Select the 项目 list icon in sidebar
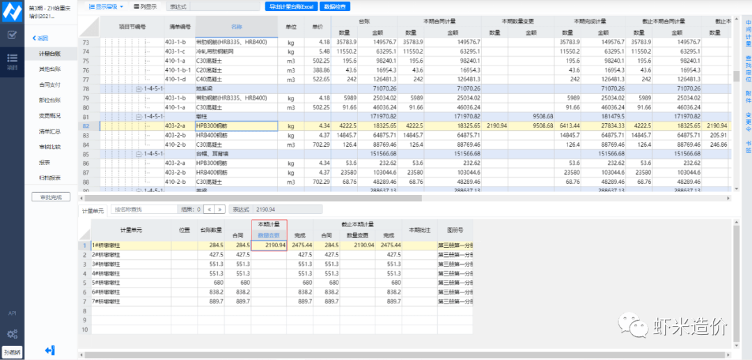This screenshot has width=752, height=360. tap(12, 60)
